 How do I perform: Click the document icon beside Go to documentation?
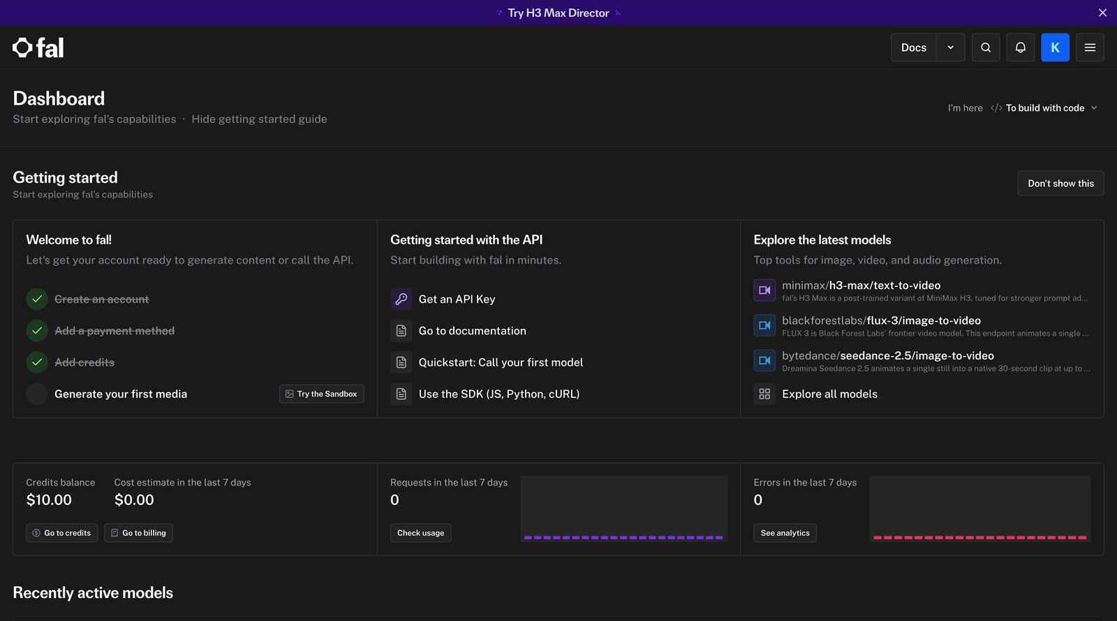401,330
